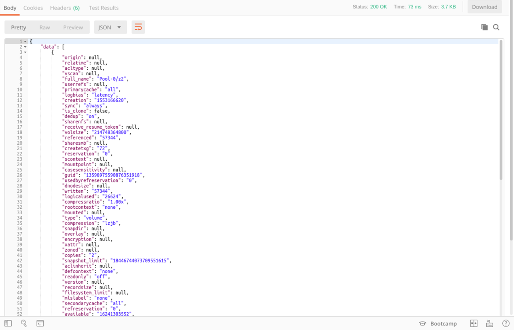Toggle sidebar icon in bottom bar
Viewport: 514px width, 330px height.
point(8,323)
